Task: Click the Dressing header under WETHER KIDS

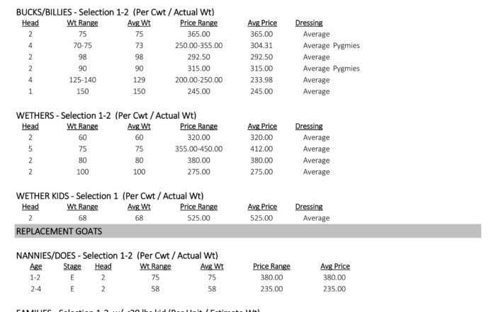Action: click(x=309, y=207)
